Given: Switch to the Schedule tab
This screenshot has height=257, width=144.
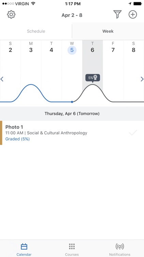Looking at the screenshot, I should click(x=36, y=31).
